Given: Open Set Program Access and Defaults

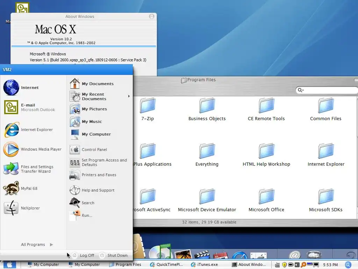Looking at the screenshot, I should [x=100, y=163].
